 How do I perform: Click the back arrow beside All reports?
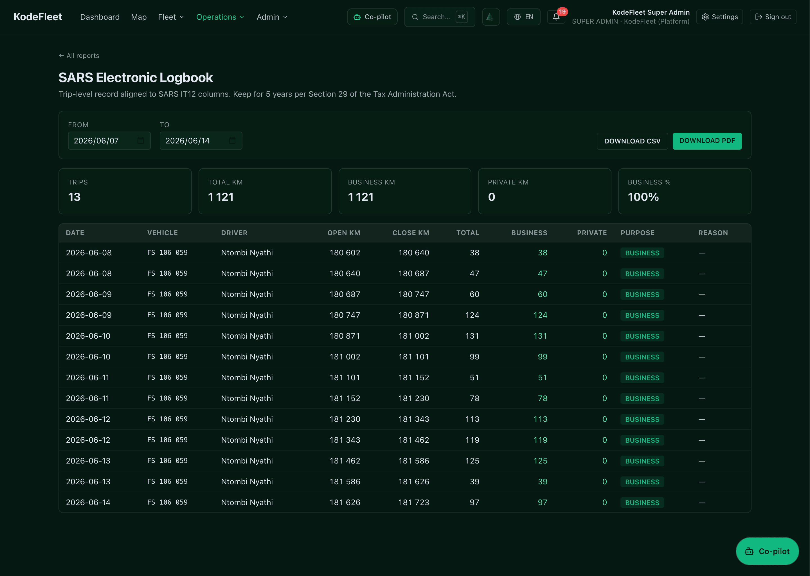(x=61, y=56)
